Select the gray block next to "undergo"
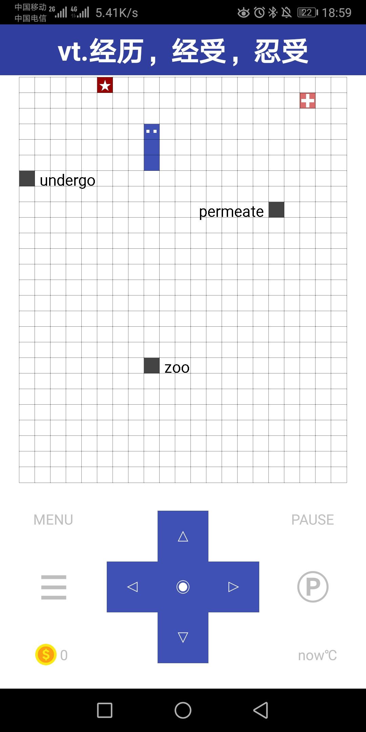 [x=27, y=179]
